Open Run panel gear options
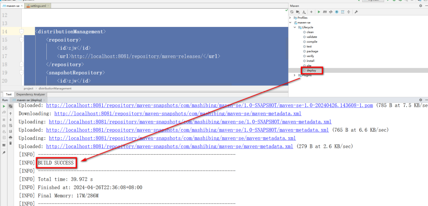 pos(420,100)
